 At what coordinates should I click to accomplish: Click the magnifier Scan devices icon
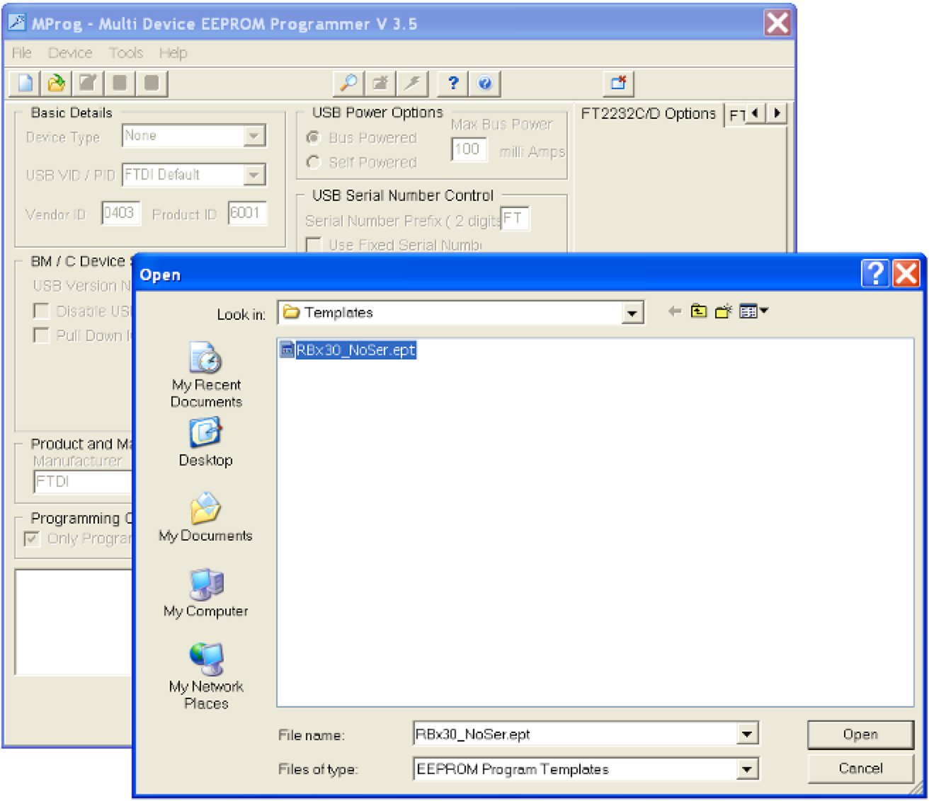pyautogui.click(x=348, y=83)
